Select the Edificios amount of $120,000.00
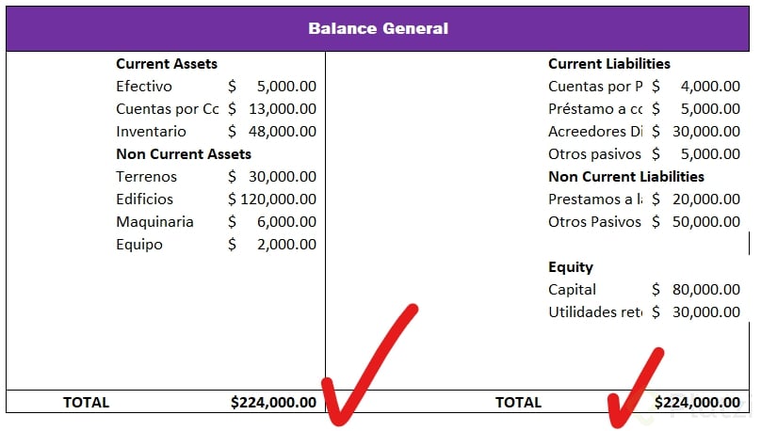This screenshot has height=431, width=761. (272, 200)
